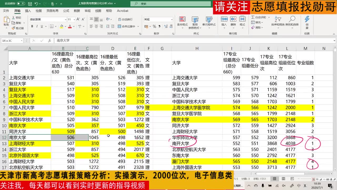Toggle bold formatting

(x=32, y=26)
